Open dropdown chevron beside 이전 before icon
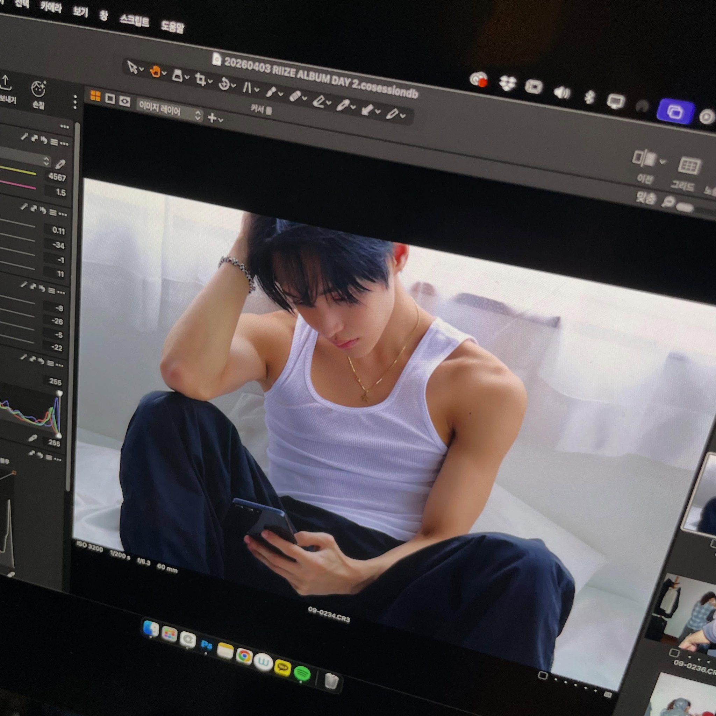 [x=663, y=162]
